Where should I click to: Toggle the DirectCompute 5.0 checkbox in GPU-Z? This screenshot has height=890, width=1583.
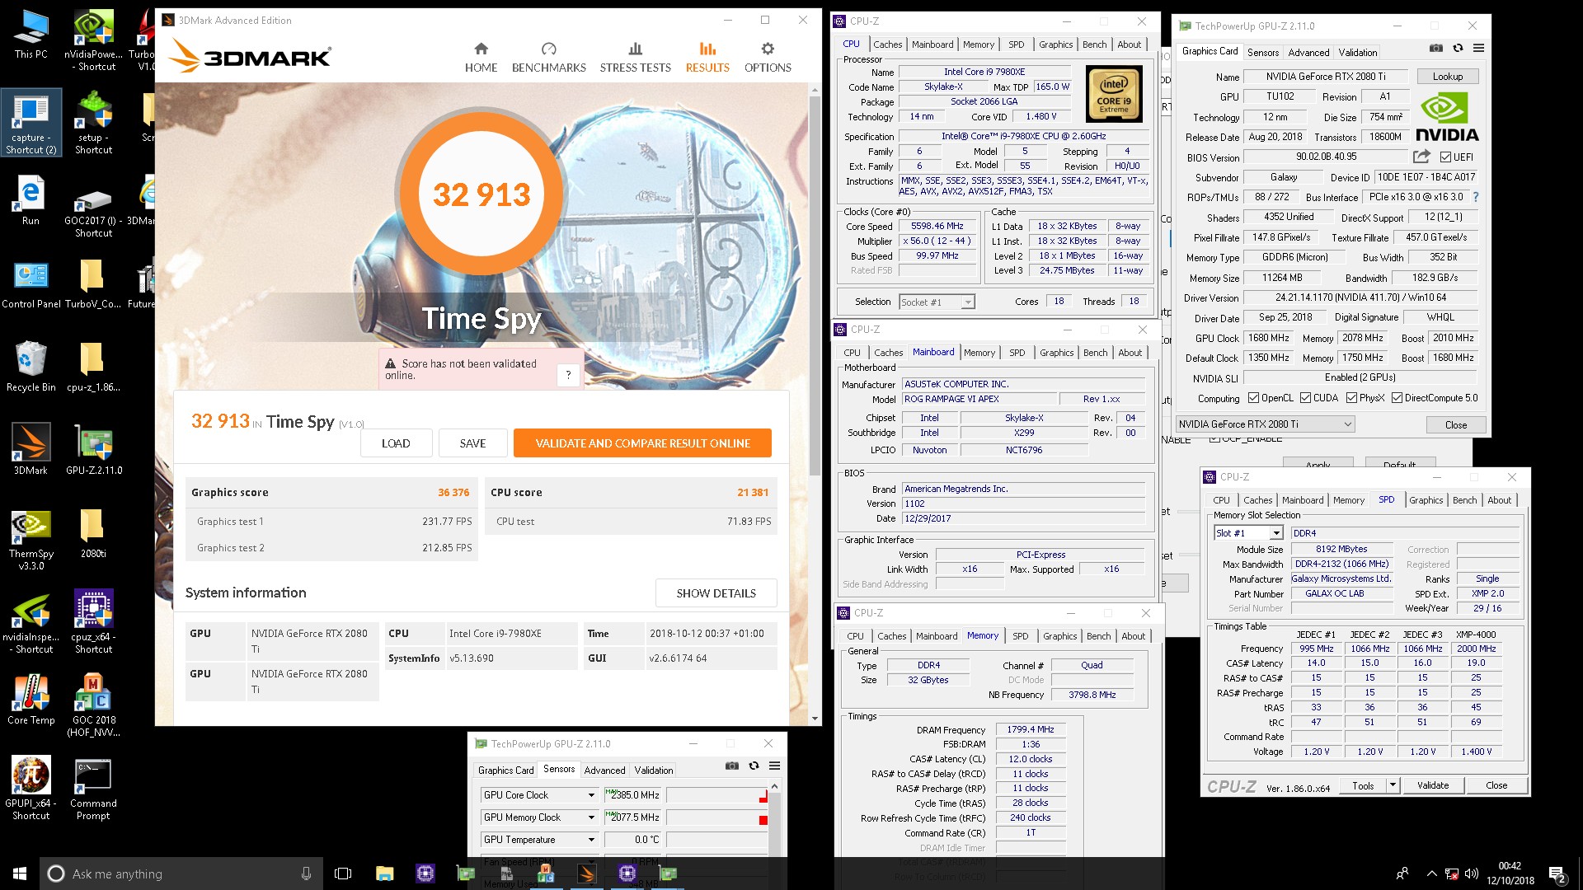click(1397, 398)
